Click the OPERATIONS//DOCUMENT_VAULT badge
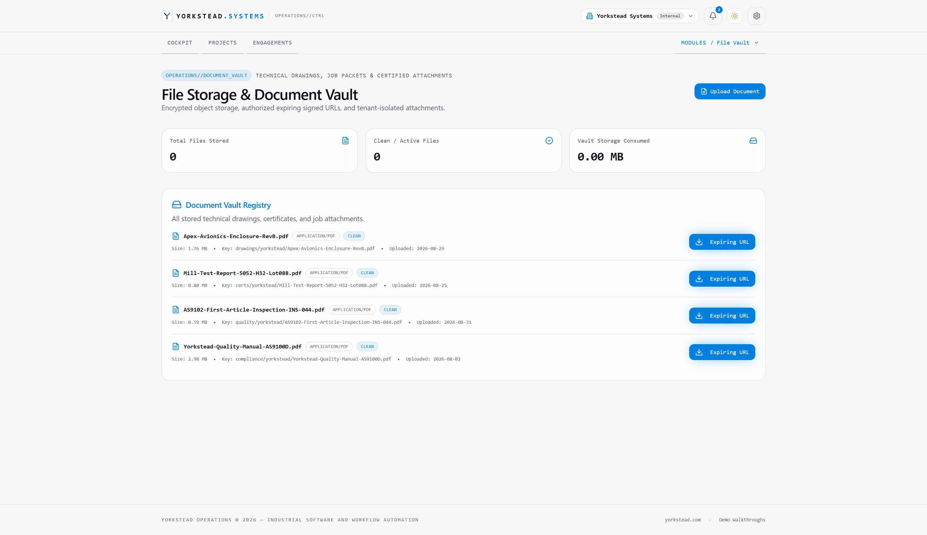 coord(206,75)
